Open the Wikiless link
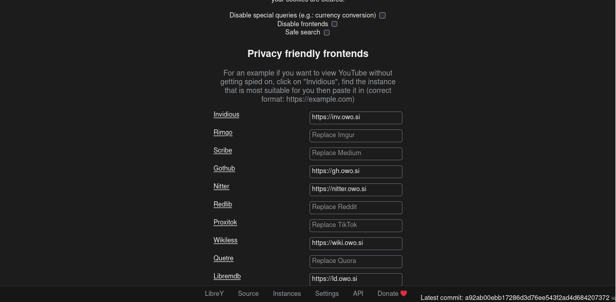This screenshot has width=616, height=302. (x=225, y=240)
